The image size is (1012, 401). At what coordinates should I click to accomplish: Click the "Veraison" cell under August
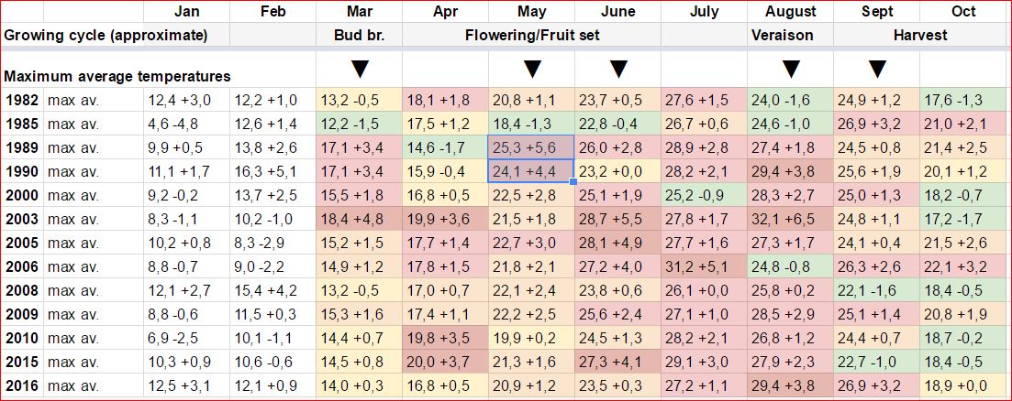click(x=790, y=35)
